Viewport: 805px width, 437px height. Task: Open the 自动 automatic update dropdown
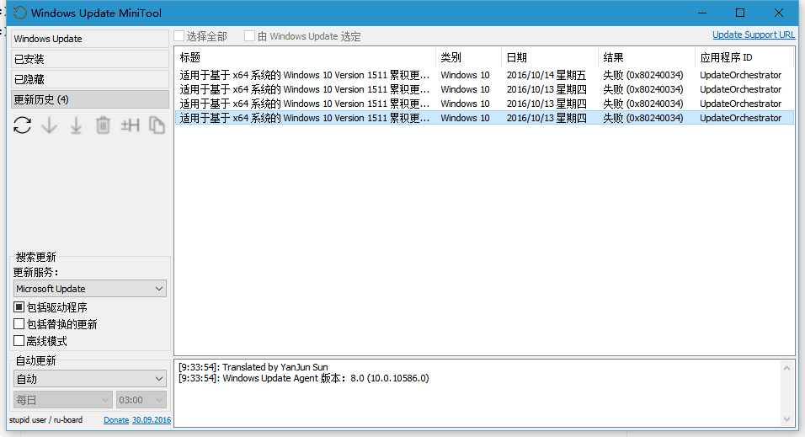90,379
